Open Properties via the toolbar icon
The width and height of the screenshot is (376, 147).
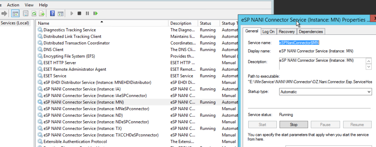(x=25, y=14)
